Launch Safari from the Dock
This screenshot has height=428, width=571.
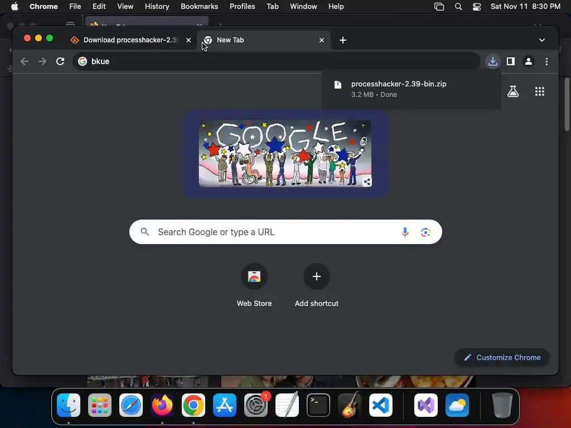click(131, 405)
